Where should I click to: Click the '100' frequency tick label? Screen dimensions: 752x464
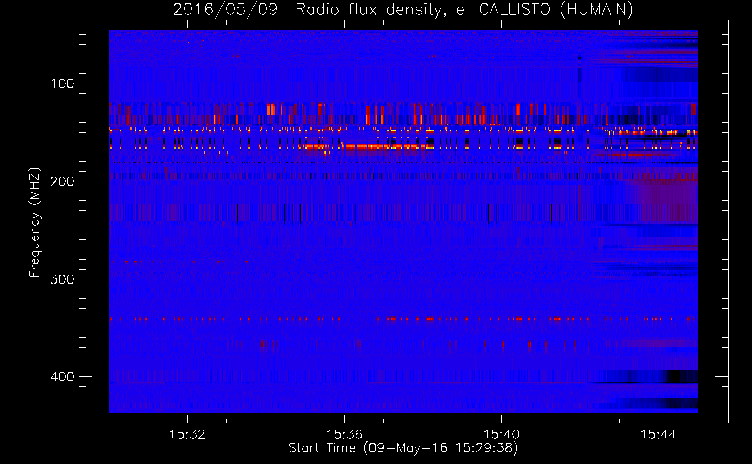(63, 84)
